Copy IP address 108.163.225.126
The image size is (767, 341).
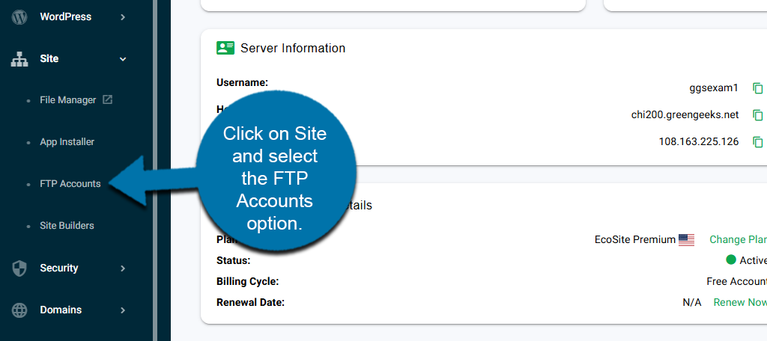757,141
